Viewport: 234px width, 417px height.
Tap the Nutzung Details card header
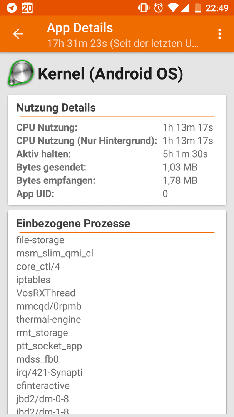pos(56,108)
